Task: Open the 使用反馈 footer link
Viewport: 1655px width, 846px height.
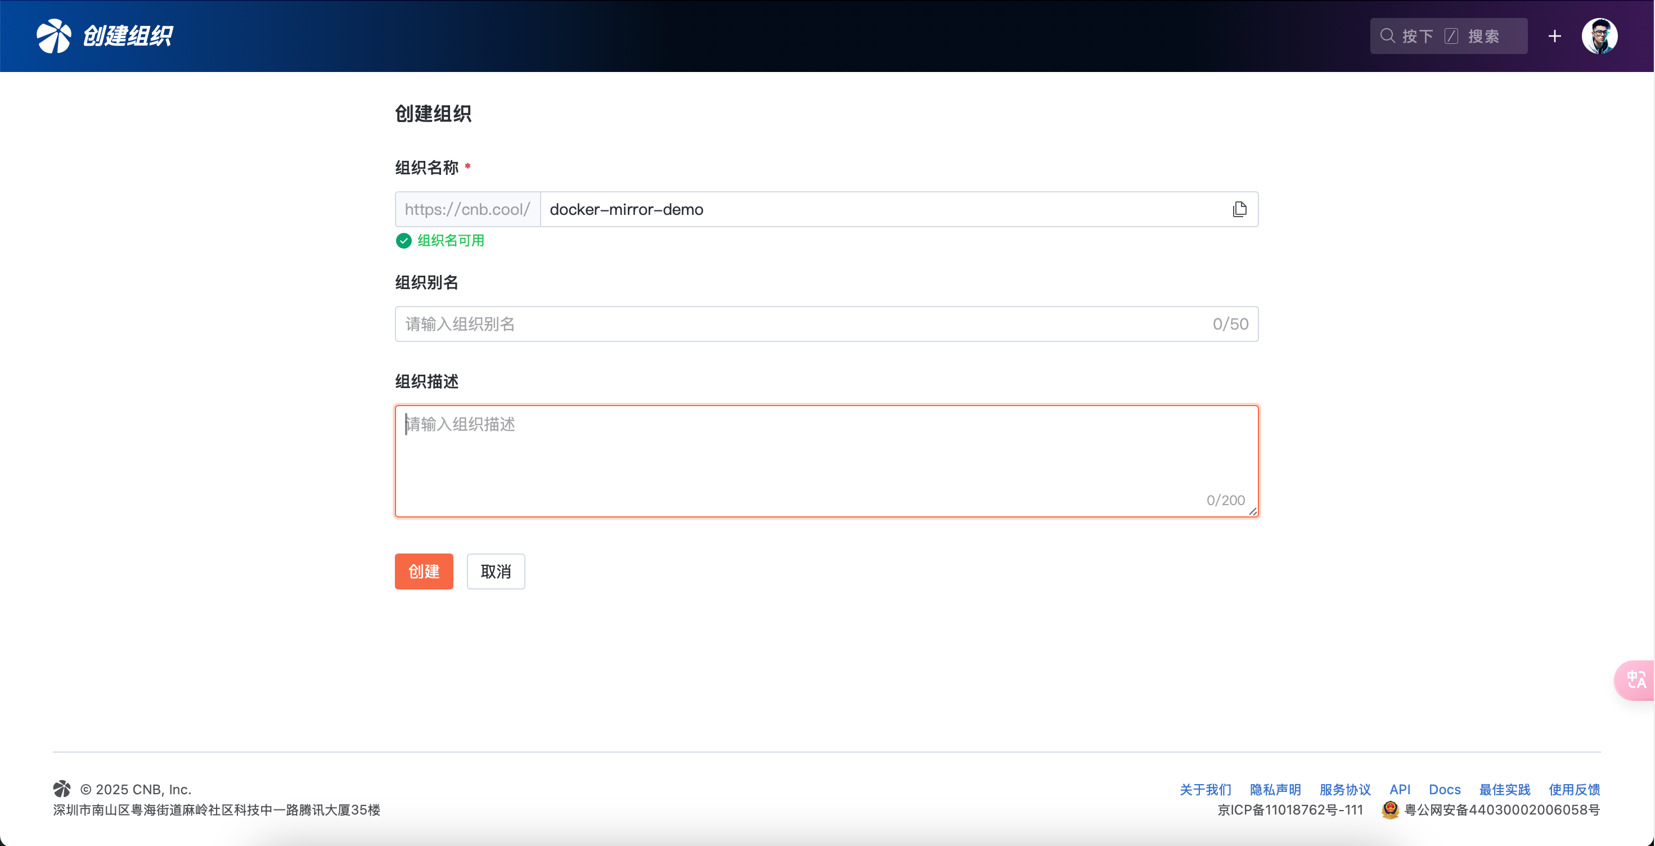Action: (x=1574, y=790)
